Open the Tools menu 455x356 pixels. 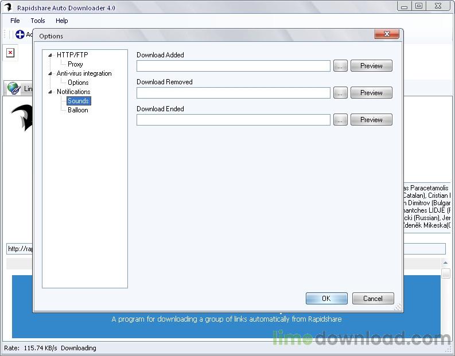click(x=38, y=21)
